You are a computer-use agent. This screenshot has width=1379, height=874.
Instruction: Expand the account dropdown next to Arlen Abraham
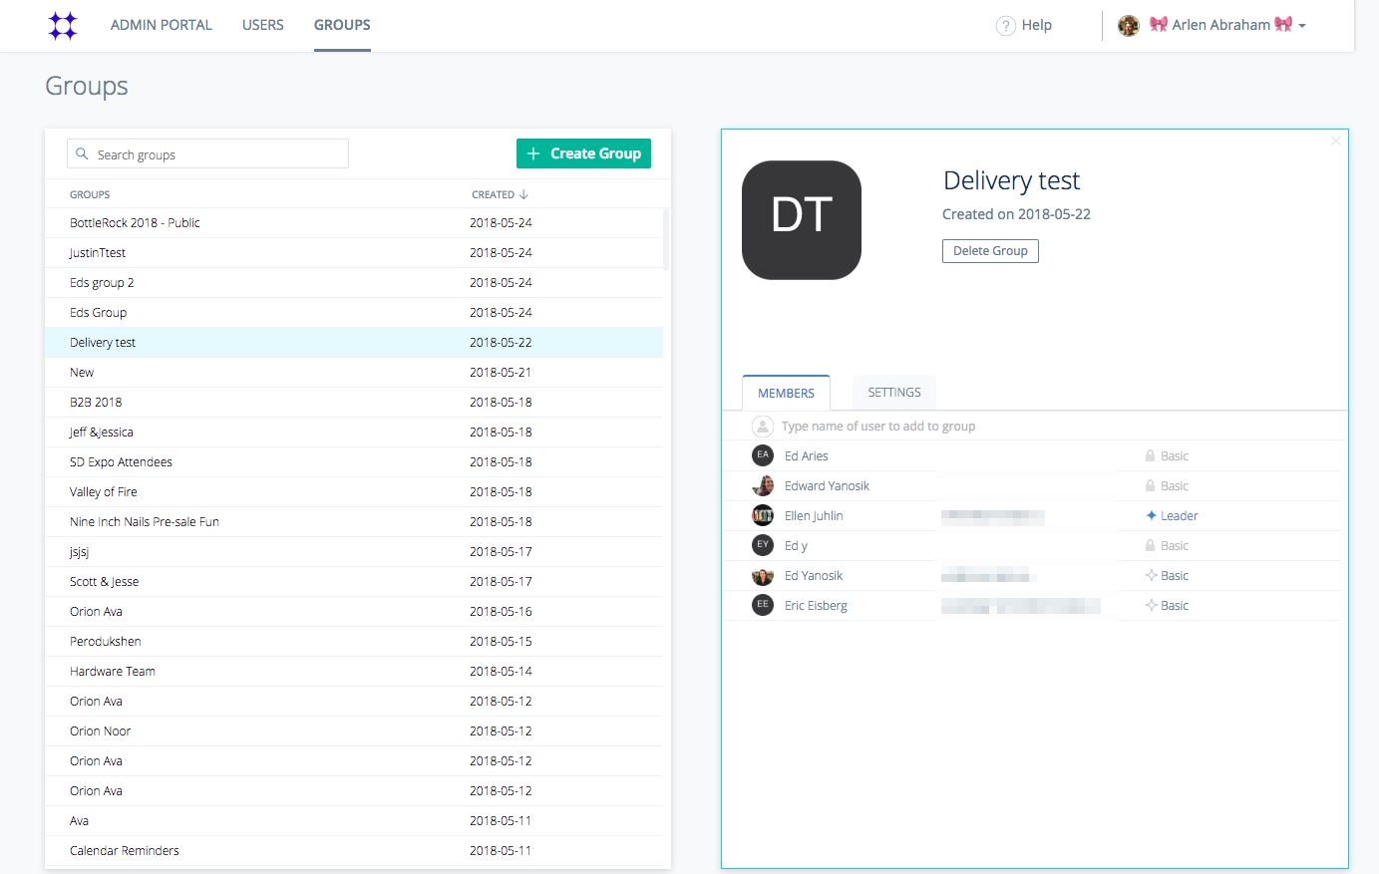(1302, 25)
